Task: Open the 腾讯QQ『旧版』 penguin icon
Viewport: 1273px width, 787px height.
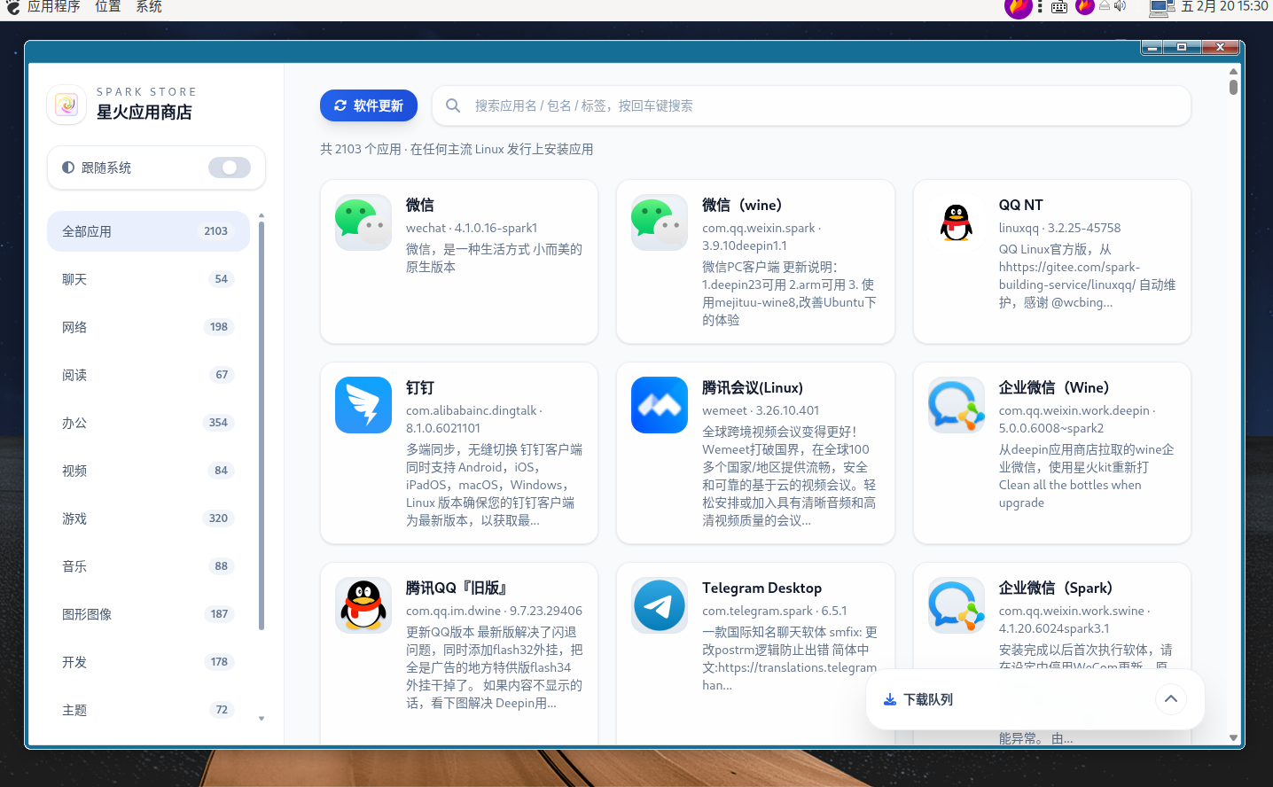Action: (x=363, y=605)
